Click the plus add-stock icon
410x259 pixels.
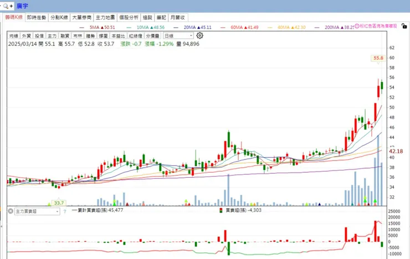[x=11, y=6]
